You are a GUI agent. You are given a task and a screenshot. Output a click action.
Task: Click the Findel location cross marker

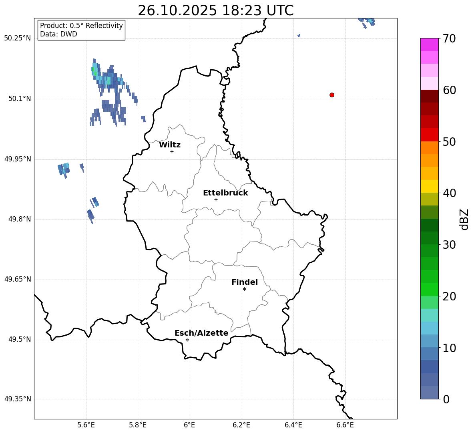click(244, 289)
